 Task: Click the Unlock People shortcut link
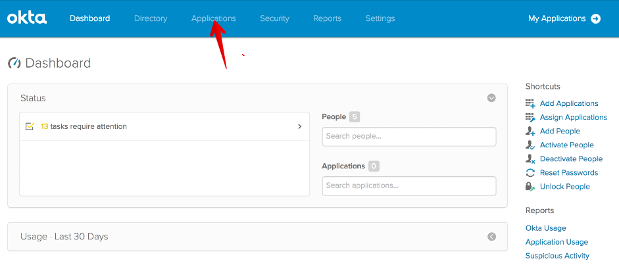point(564,187)
